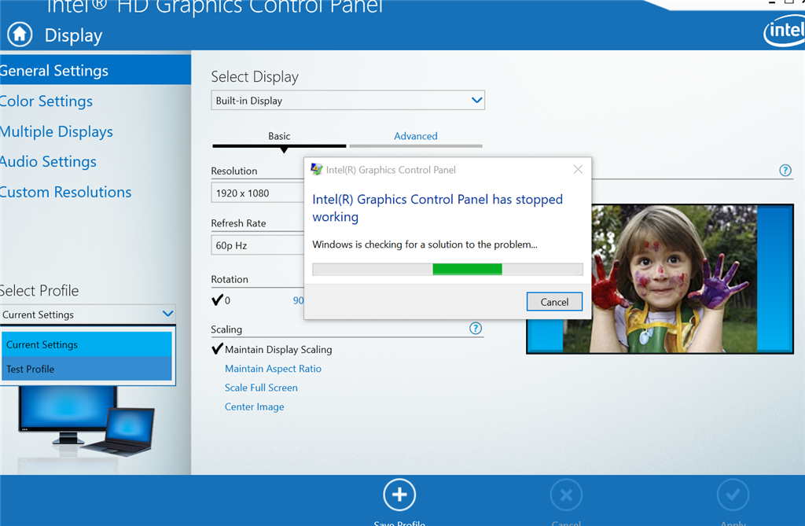
Task: Click Cancel button in the error dialog
Action: click(x=554, y=301)
